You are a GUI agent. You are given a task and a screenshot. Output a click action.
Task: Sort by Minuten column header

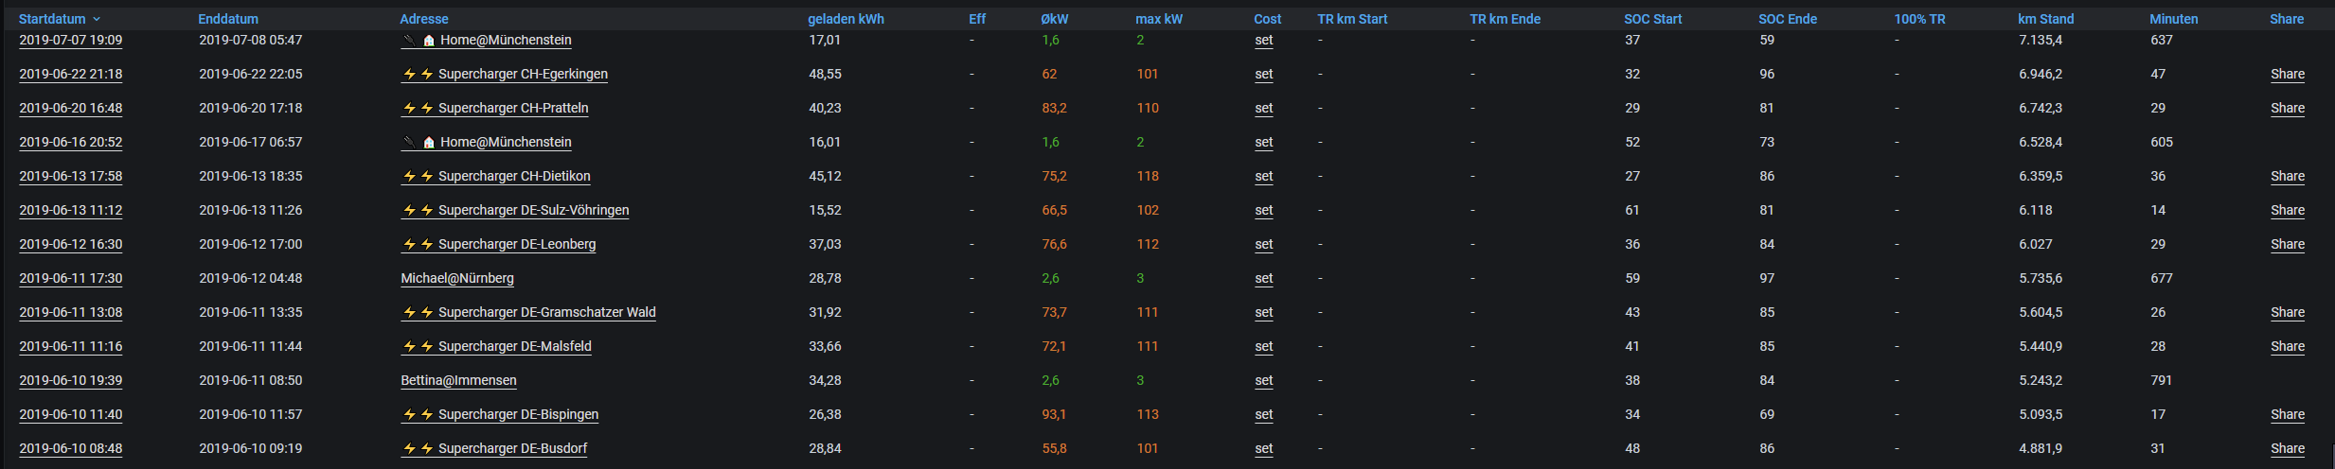click(x=2174, y=19)
